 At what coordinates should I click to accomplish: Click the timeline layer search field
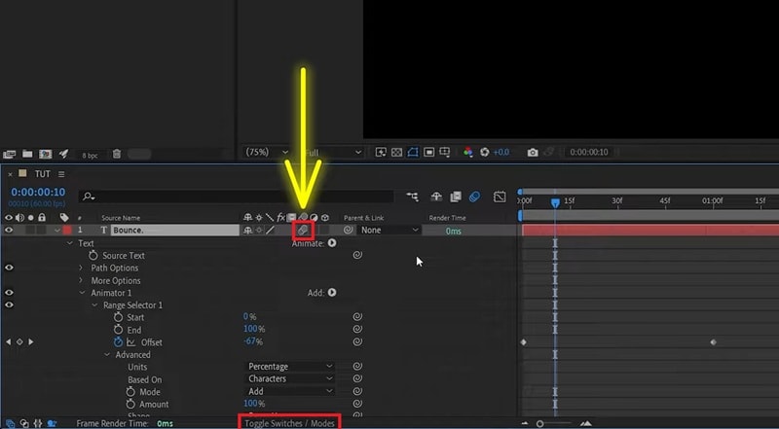pos(236,197)
